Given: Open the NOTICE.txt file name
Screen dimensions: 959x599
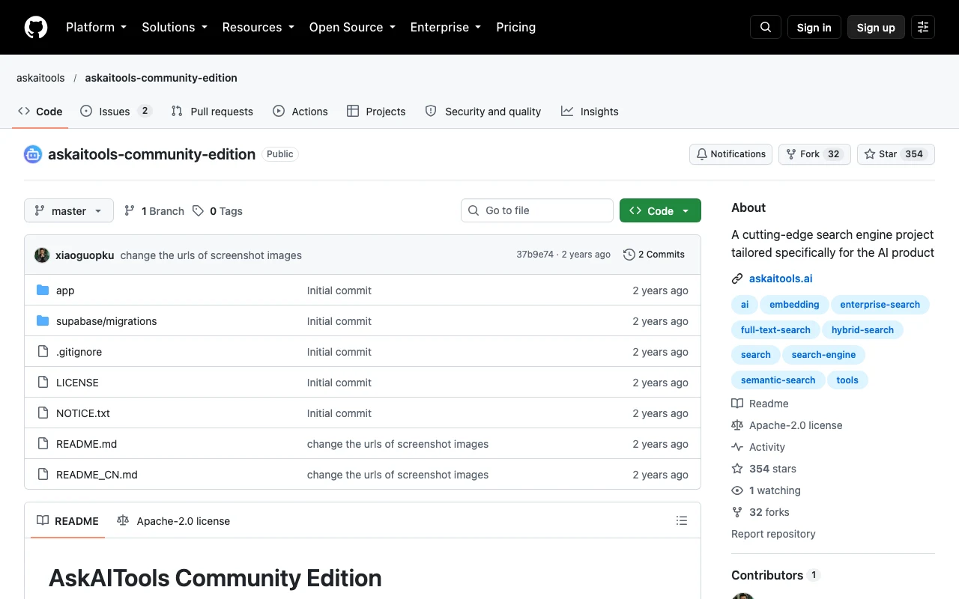Looking at the screenshot, I should coord(83,413).
